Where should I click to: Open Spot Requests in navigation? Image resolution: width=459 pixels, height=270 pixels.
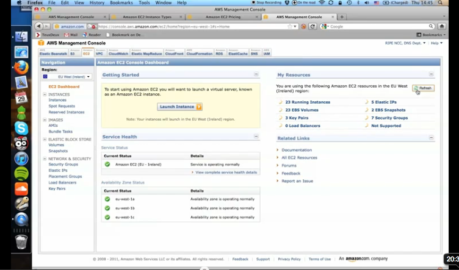tap(62, 106)
